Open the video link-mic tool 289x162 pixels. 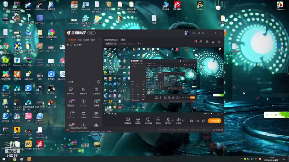coord(71,103)
